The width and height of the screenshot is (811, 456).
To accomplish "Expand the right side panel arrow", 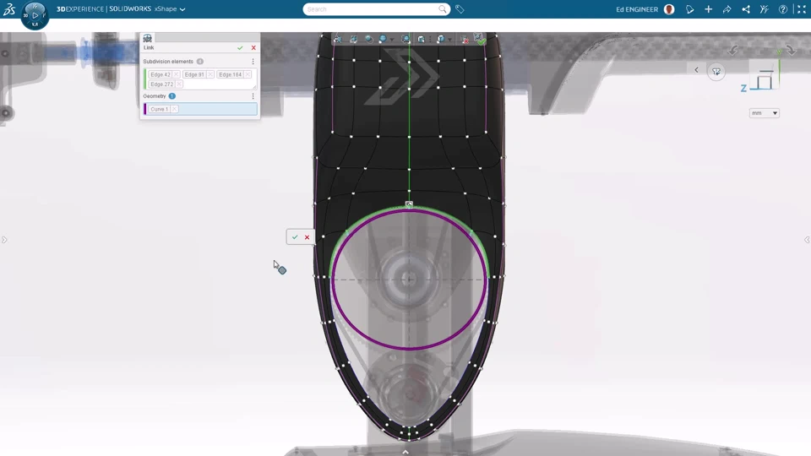I will [807, 240].
